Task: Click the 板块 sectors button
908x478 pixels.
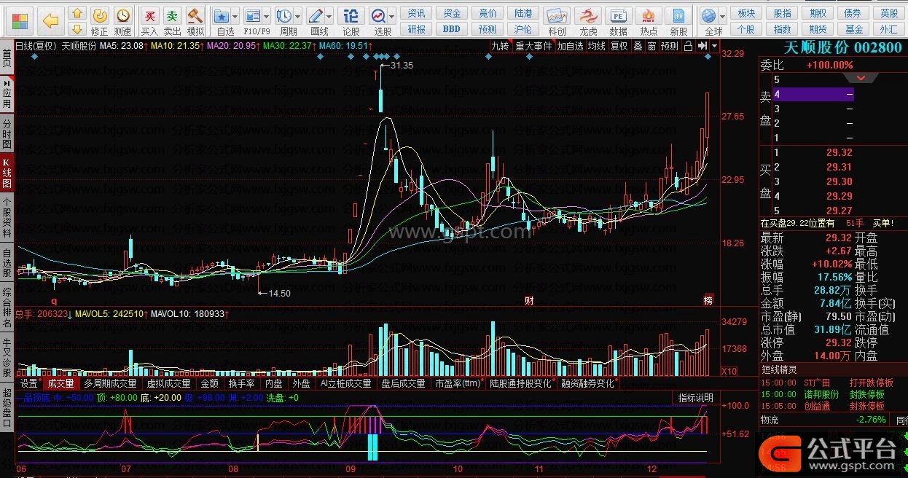Action: 746,13
